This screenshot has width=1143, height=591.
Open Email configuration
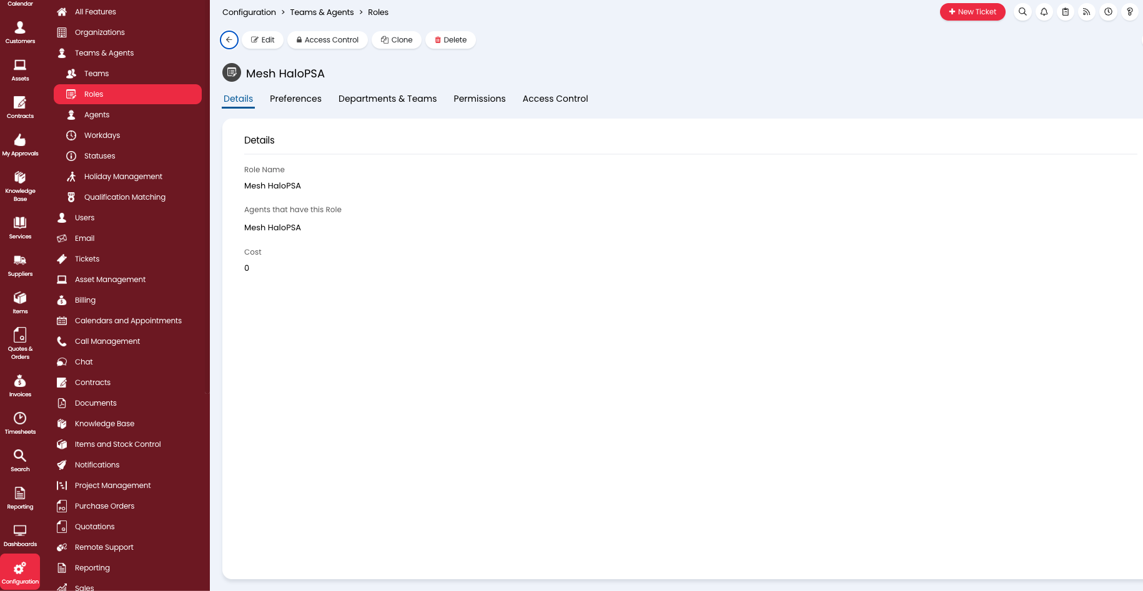pyautogui.click(x=128, y=238)
